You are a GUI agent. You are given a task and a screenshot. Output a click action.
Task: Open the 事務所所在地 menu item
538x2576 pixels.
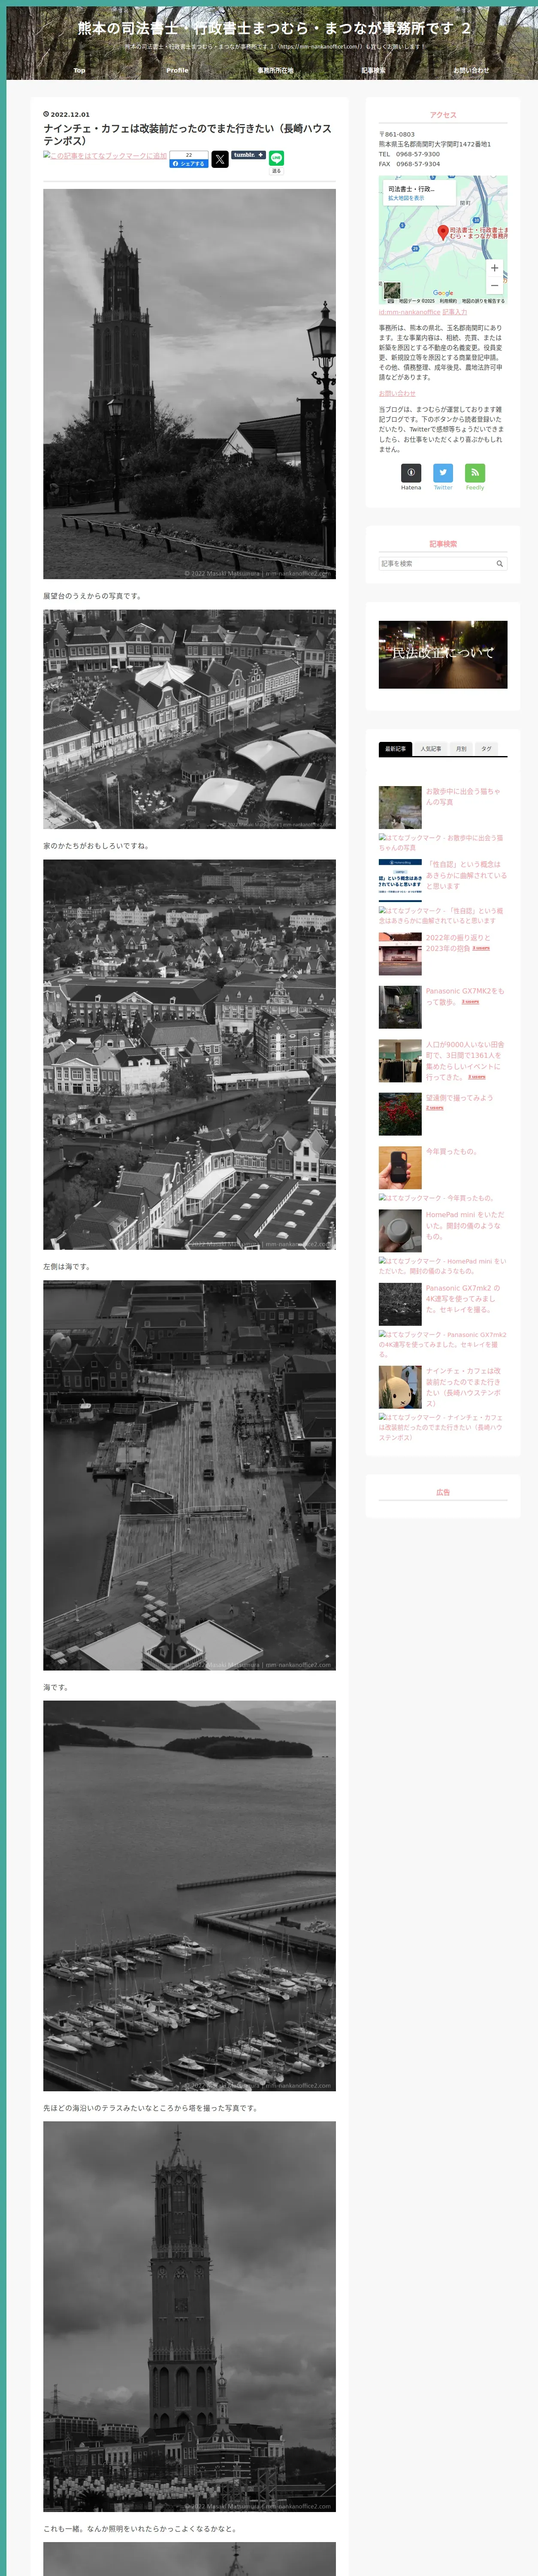click(275, 70)
